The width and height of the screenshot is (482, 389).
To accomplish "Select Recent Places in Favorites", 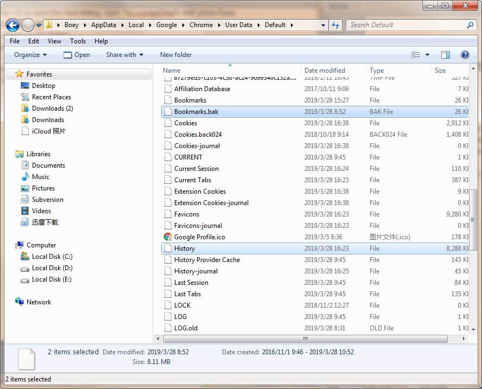I will tap(52, 97).
